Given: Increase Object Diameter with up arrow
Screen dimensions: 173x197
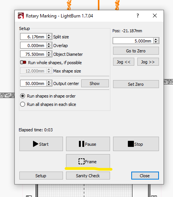Looking at the screenshot, I should point(49,53).
